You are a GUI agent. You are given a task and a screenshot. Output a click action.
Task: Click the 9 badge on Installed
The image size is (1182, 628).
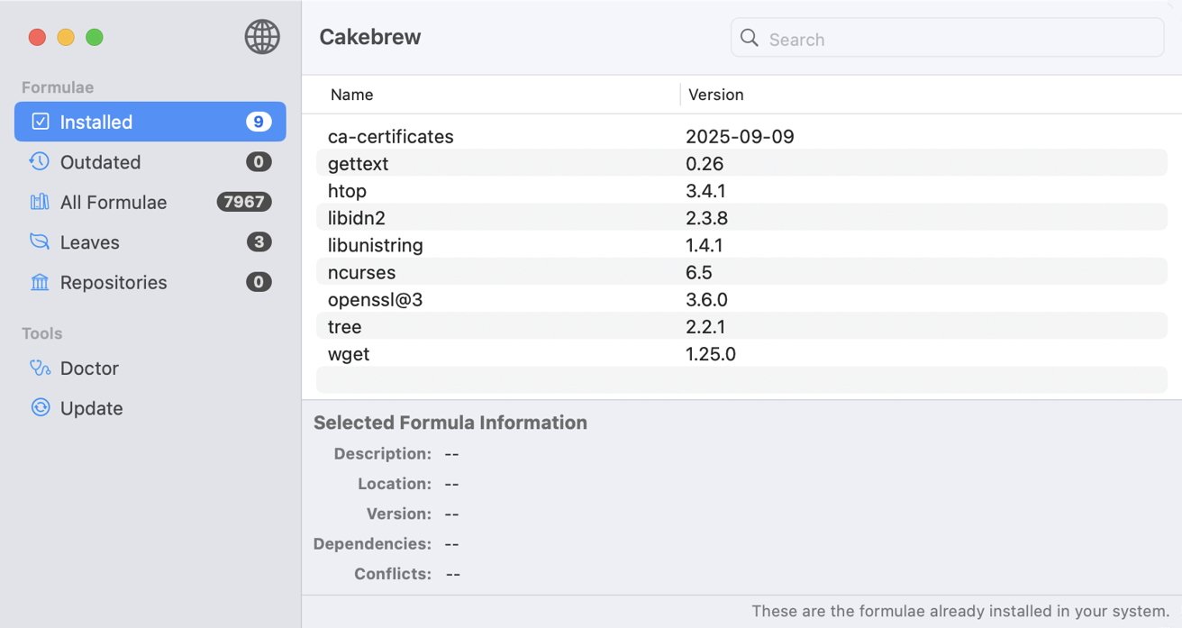point(260,122)
